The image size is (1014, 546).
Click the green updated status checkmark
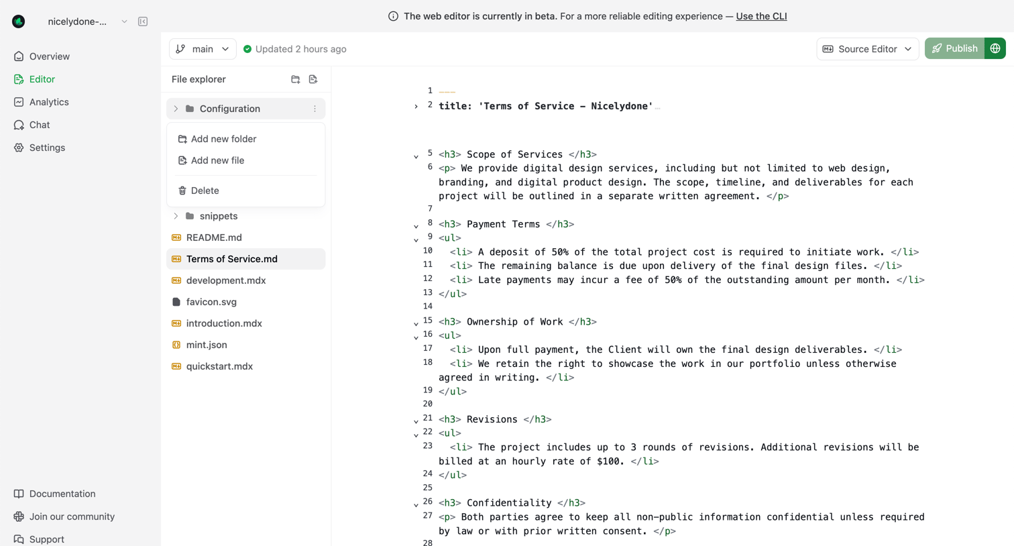tap(247, 49)
